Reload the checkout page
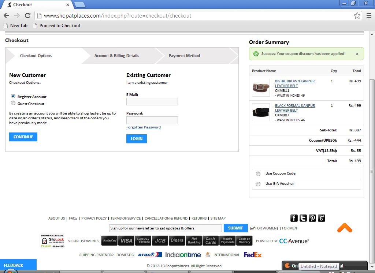375x273 pixels. coord(27,15)
